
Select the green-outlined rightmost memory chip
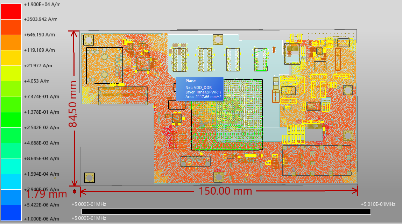click(x=260, y=59)
